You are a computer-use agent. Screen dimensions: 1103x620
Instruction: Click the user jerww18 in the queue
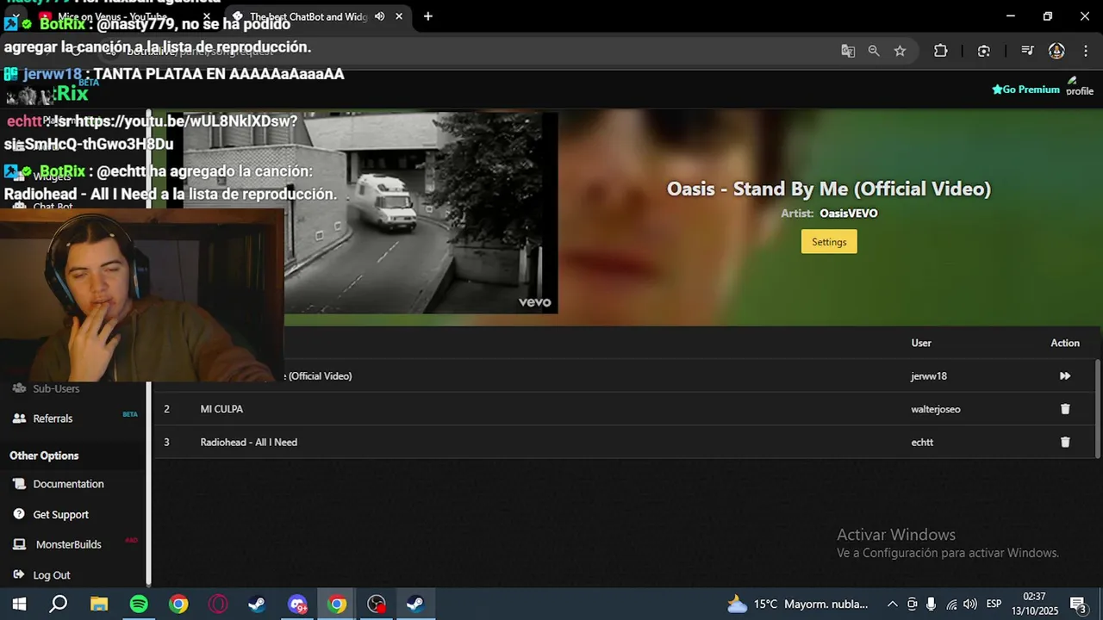(x=929, y=376)
